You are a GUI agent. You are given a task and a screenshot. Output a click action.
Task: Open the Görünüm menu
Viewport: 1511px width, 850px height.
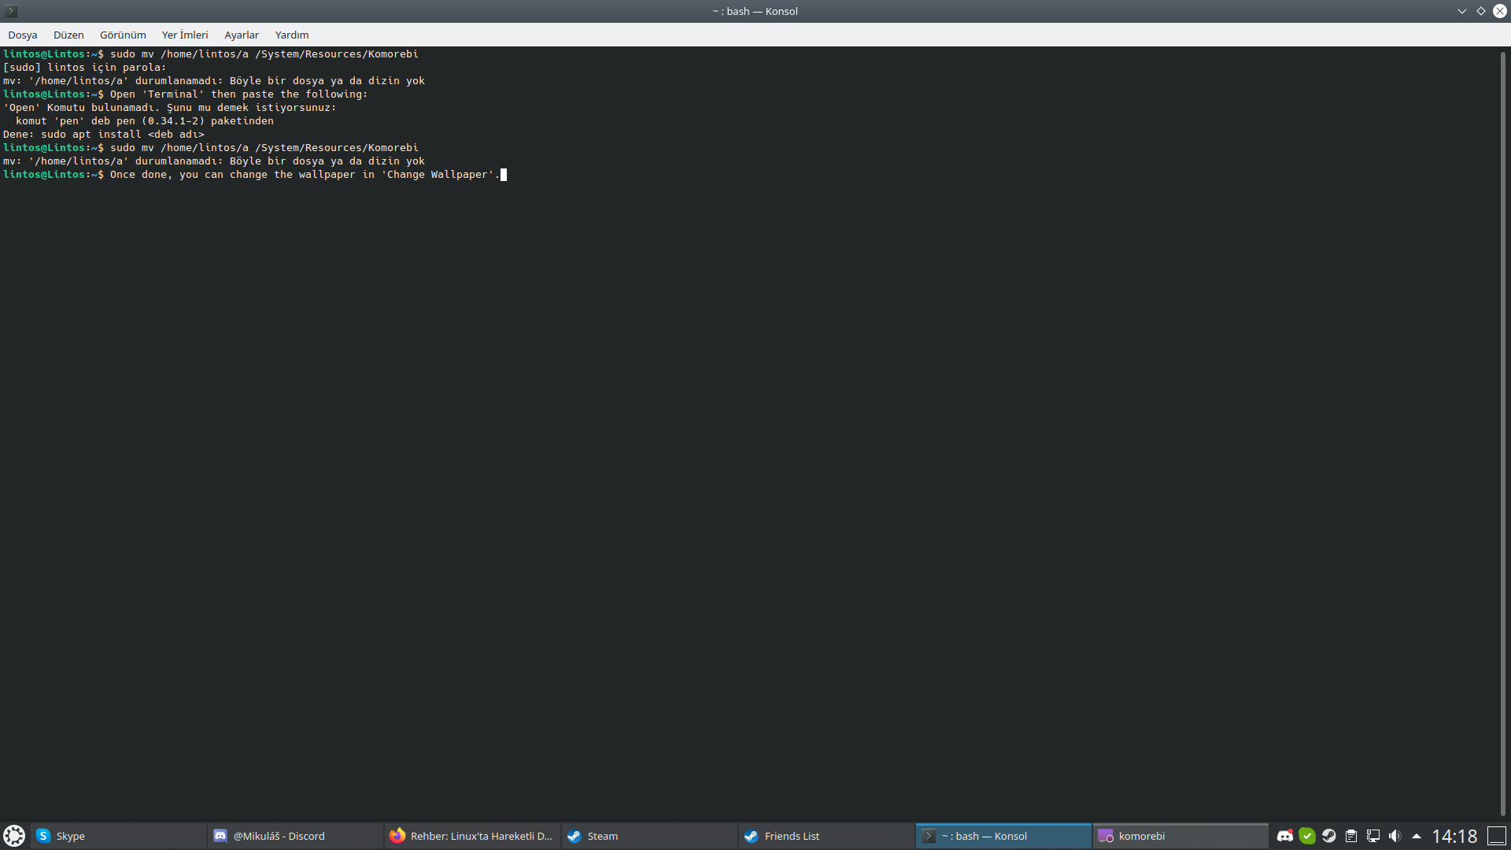[x=123, y=35]
